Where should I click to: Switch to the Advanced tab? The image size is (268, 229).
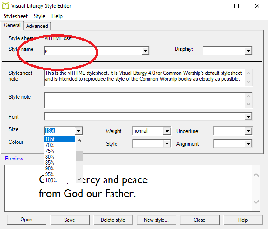pos(37,26)
